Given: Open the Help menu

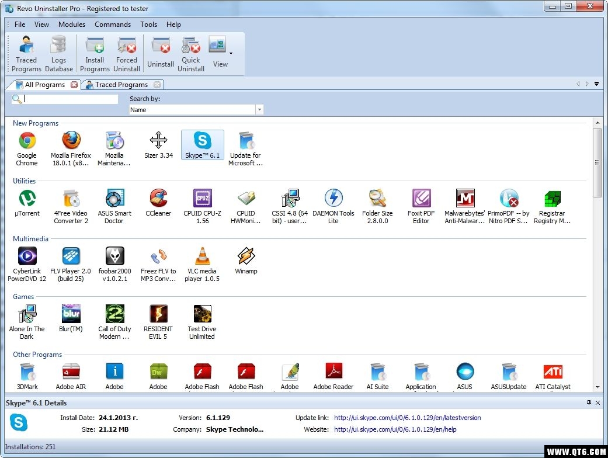Looking at the screenshot, I should pos(173,25).
